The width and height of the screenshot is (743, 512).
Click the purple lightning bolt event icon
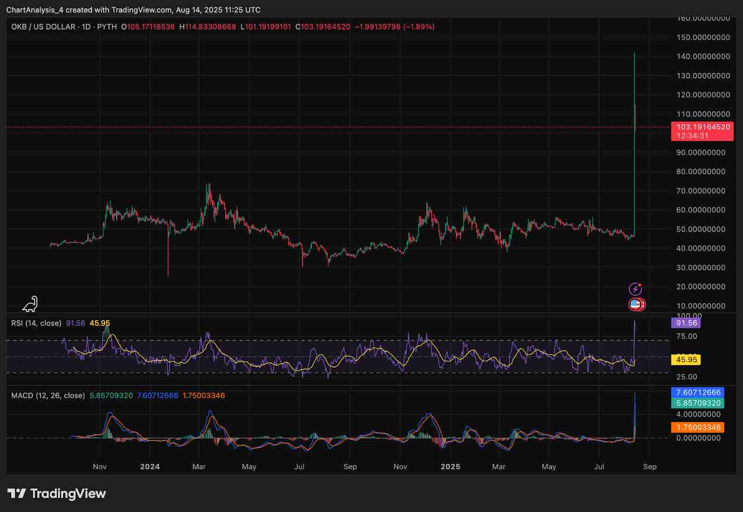click(635, 289)
